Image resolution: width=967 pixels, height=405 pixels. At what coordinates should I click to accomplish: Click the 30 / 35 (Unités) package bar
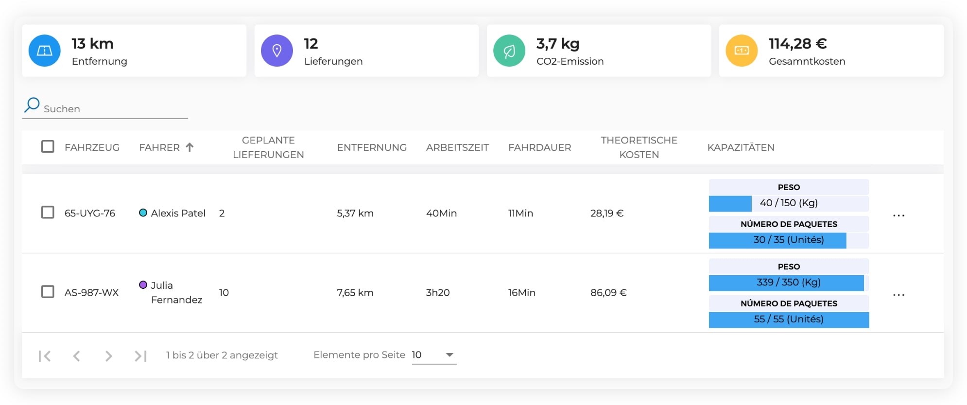pos(789,240)
